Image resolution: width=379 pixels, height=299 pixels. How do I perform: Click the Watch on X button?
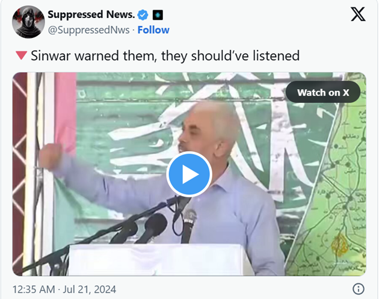tap(323, 92)
